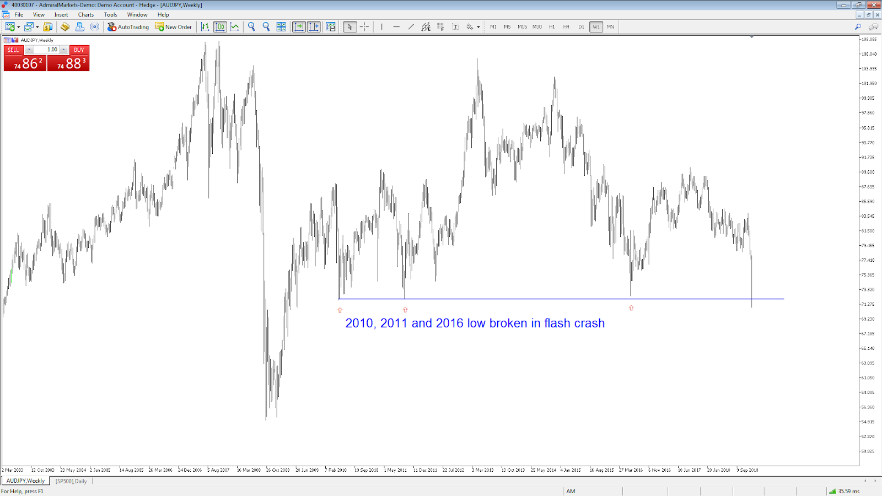Viewport: 882px width, 496px height.
Task: Toggle chart shift
Action: tap(314, 26)
